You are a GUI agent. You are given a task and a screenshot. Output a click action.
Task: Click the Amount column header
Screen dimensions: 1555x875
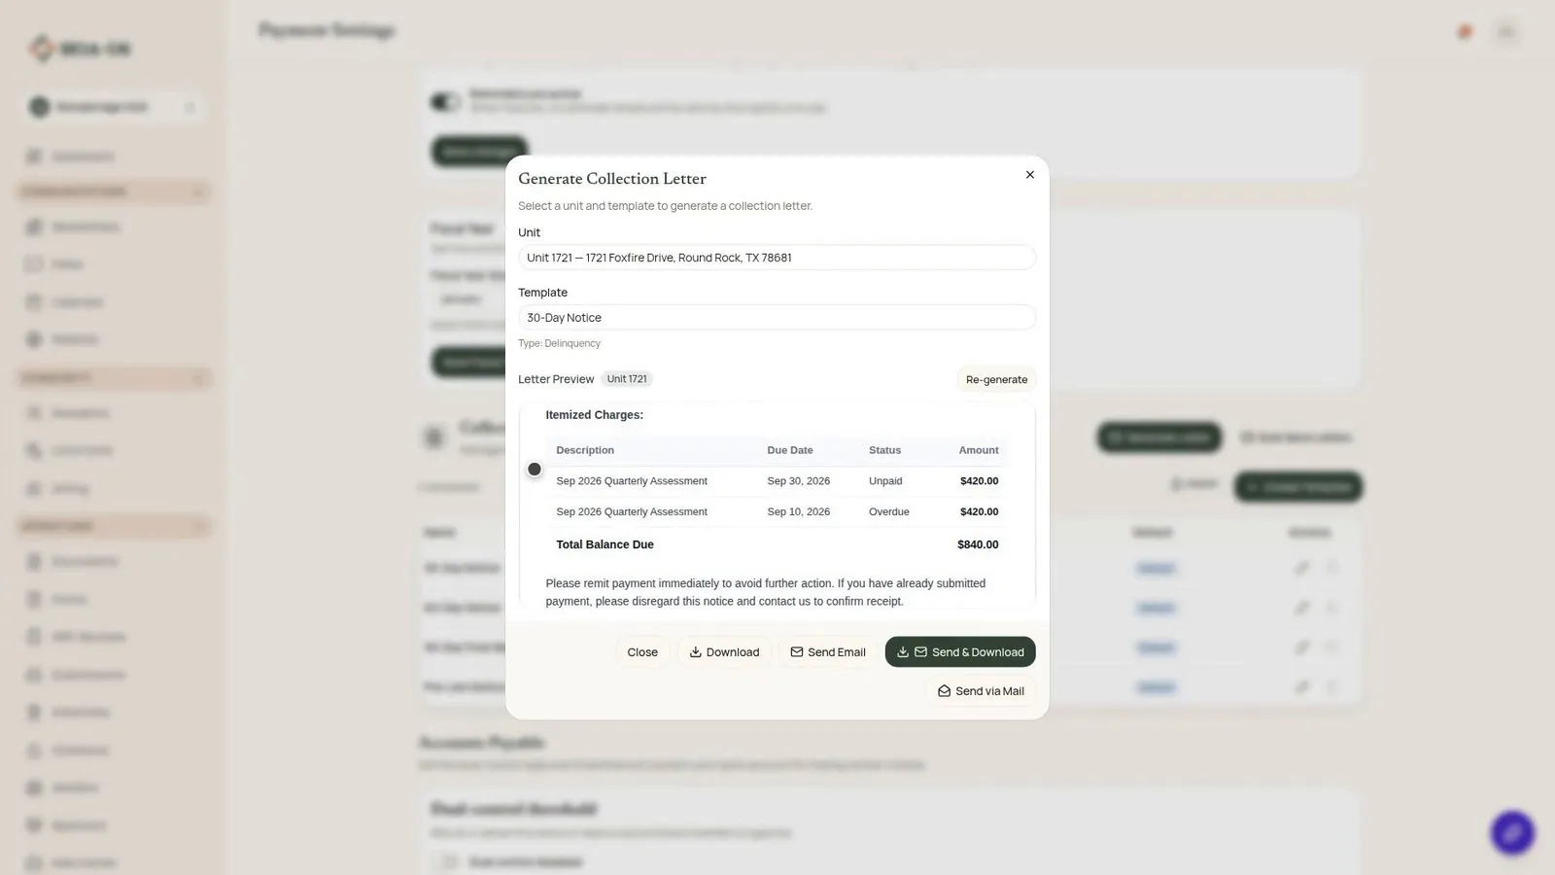[979, 450]
